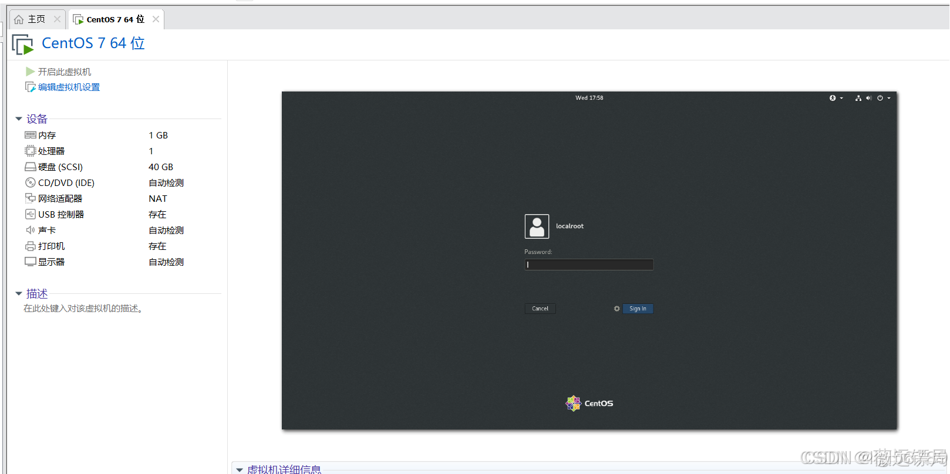Screen dimensions: 950x474
Task: Select 打印机 device label
Action: point(52,246)
